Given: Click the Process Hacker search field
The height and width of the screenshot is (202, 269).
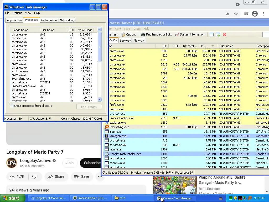Looking at the screenshot, I should (x=266, y=34).
